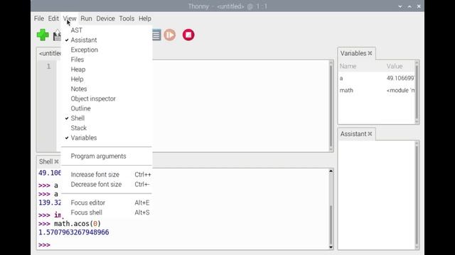Open the Edit menu

[53, 18]
